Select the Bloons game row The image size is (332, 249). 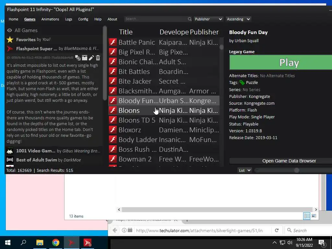click(164, 111)
